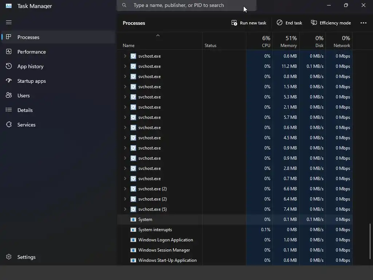Click the gear icon of svchost.exe (5)
373x280 pixels.
tap(133, 209)
